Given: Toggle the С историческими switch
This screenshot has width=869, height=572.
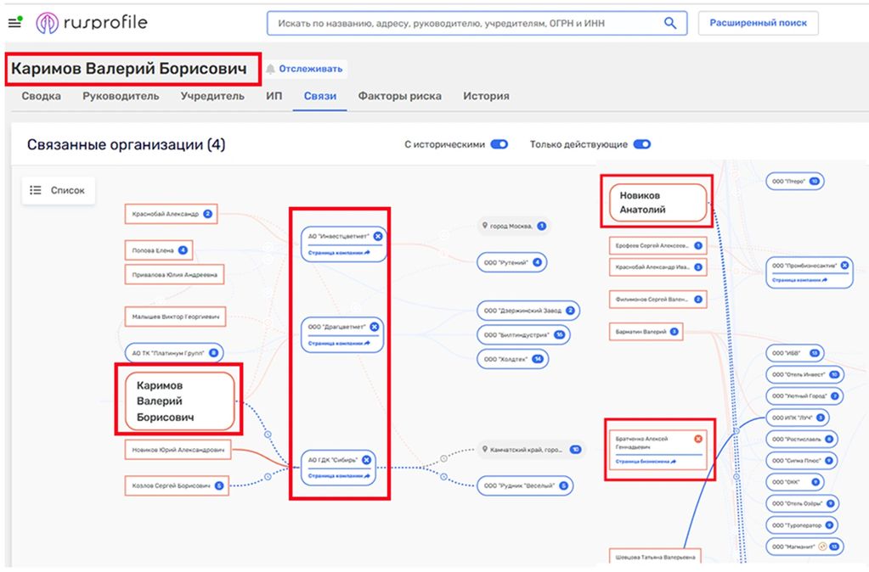Looking at the screenshot, I should click(499, 144).
